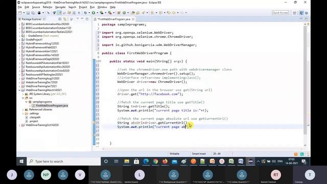Minimize the editor area
This screenshot has width=327, height=184.
click(x=301, y=19)
